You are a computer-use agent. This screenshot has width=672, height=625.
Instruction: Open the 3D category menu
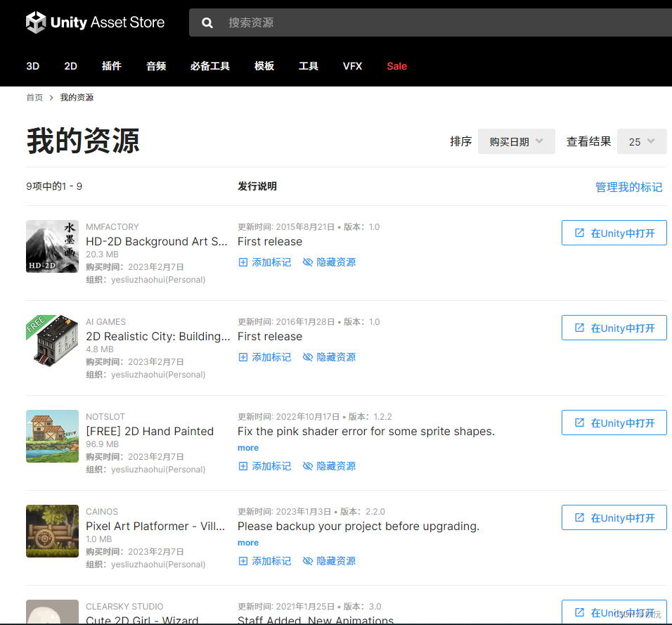(x=33, y=66)
